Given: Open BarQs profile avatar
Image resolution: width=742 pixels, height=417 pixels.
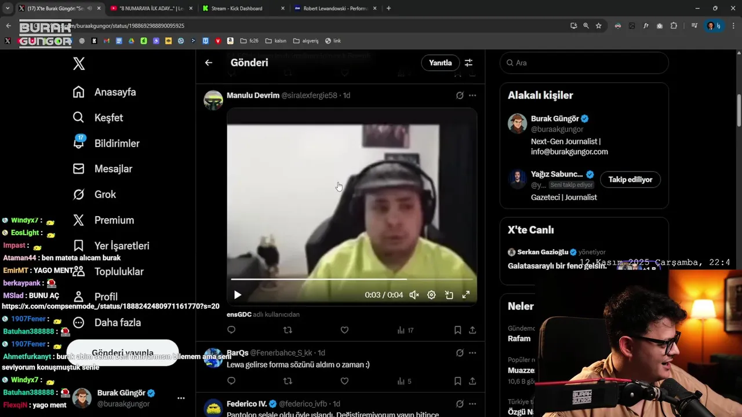Looking at the screenshot, I should 213,357.
